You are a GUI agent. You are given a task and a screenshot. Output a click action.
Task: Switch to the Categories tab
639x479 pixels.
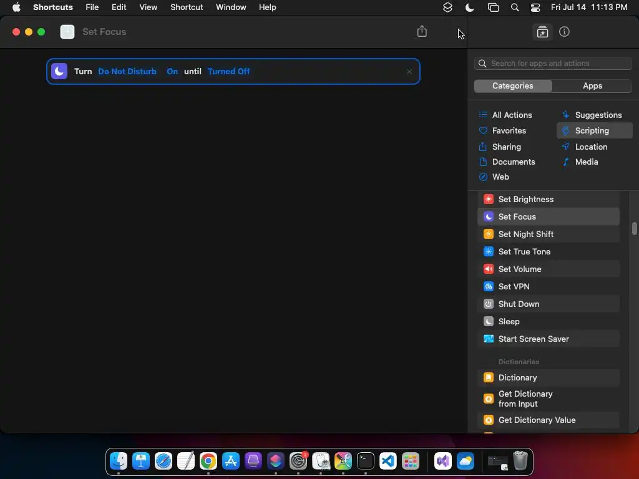click(513, 86)
